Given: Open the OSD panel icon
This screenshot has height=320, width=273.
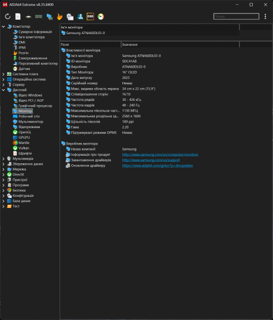Looking at the screenshot, I should pyautogui.click(x=90, y=17).
